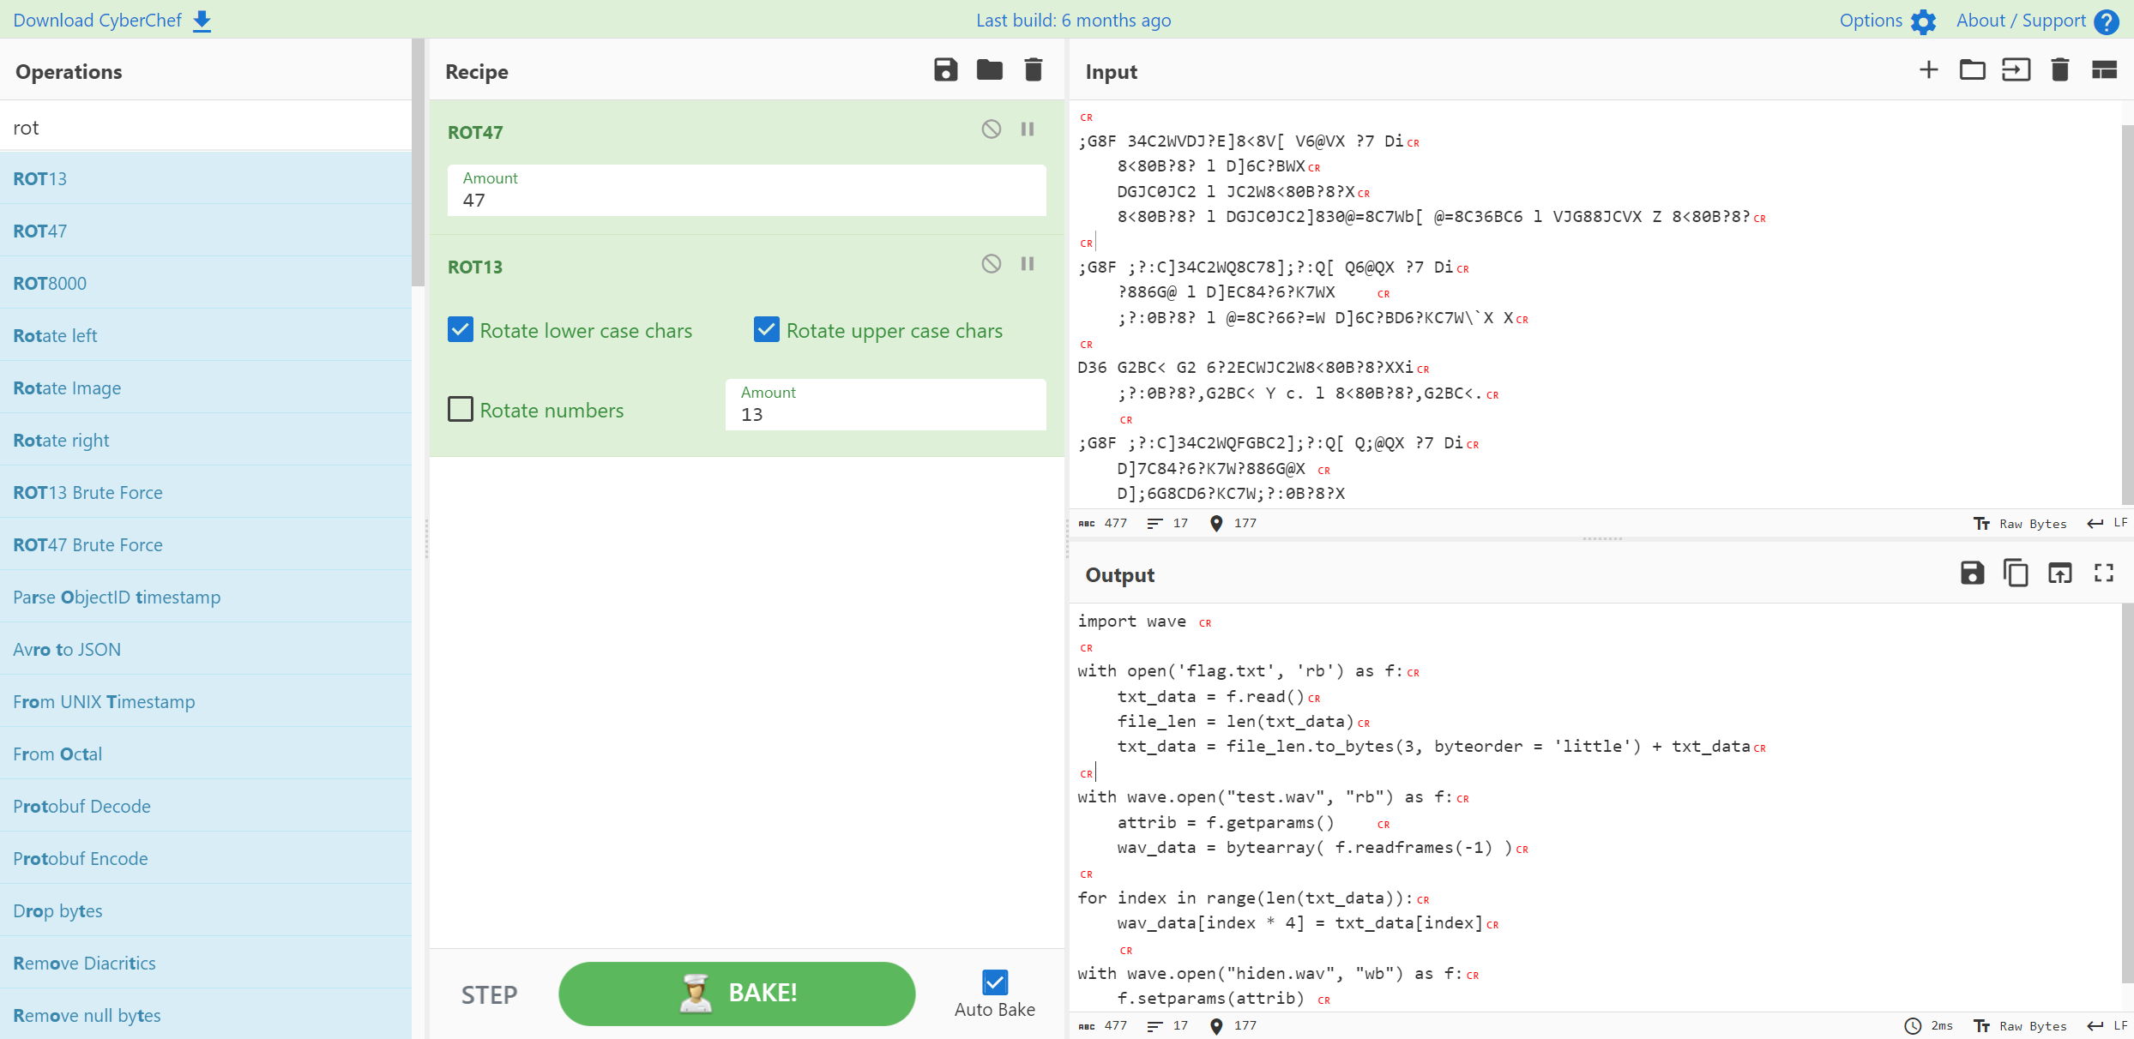Clear the recipe with trash icon
The width and height of the screenshot is (2134, 1039).
(x=1033, y=70)
